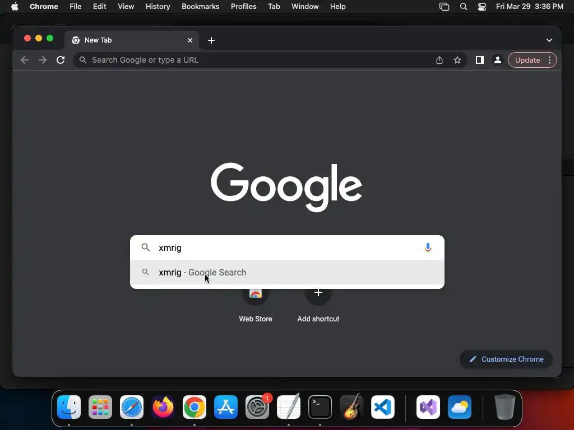Open the Tab menu
574x430 pixels.
point(274,7)
